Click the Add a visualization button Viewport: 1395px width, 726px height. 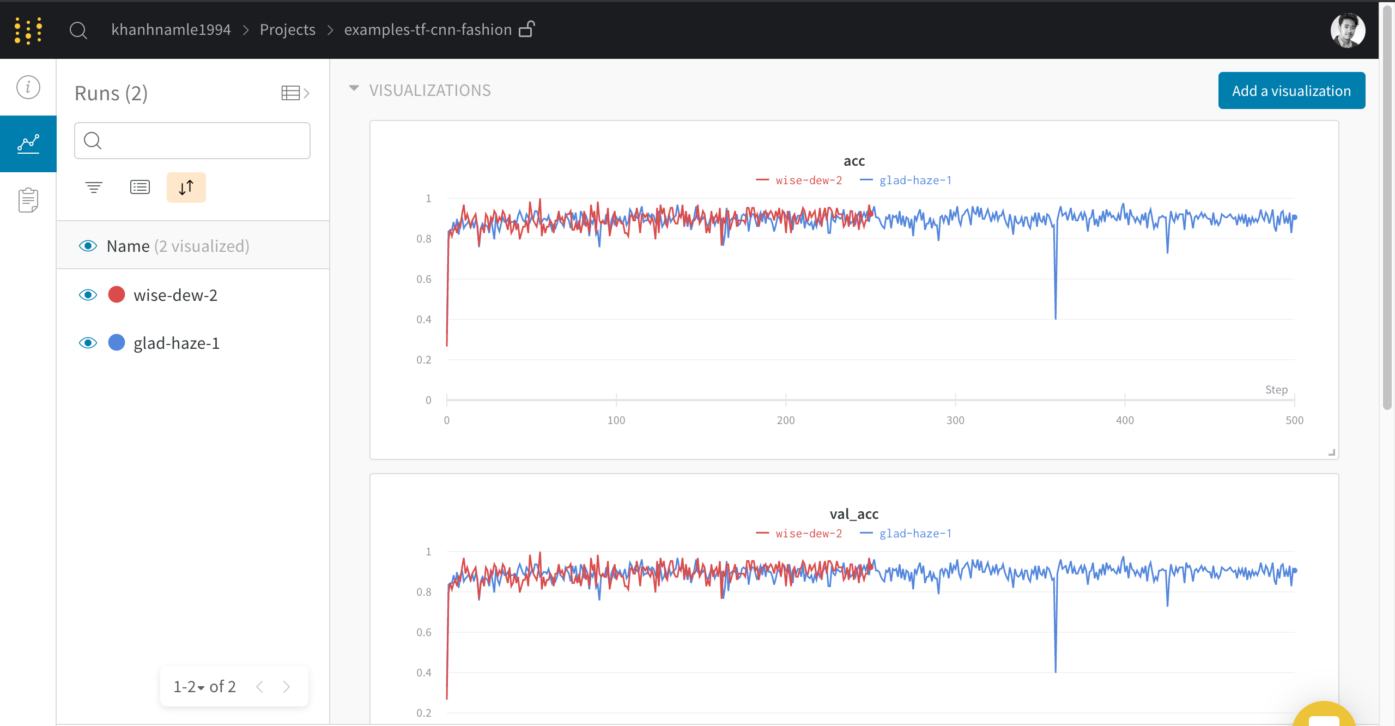click(1291, 90)
